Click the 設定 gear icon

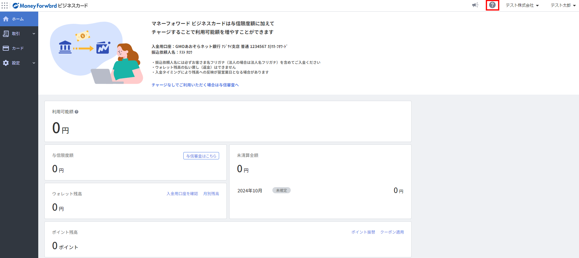coord(6,63)
